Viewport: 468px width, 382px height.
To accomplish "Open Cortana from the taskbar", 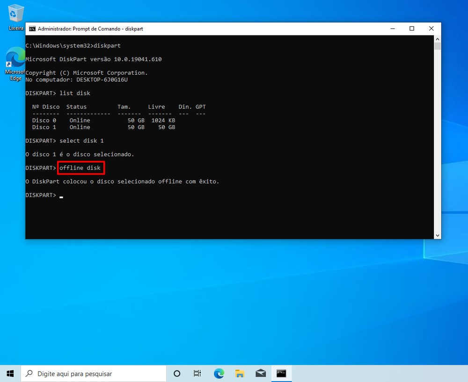I will click(176, 373).
